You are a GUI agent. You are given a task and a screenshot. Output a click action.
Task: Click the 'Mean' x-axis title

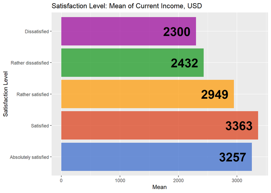click(160, 187)
